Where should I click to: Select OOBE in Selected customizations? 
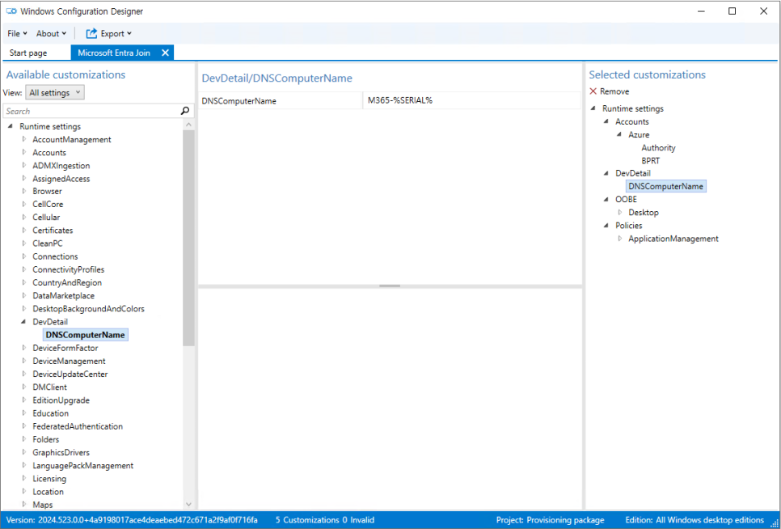626,199
